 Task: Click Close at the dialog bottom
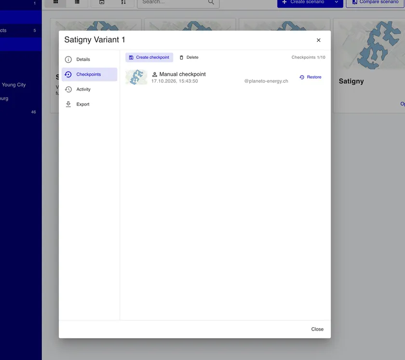pyautogui.click(x=317, y=329)
